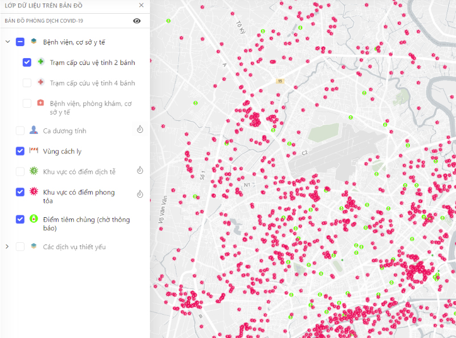The width and height of the screenshot is (456, 338).
Task: Click the road 13 shield marker on map
Action: [x=280, y=82]
